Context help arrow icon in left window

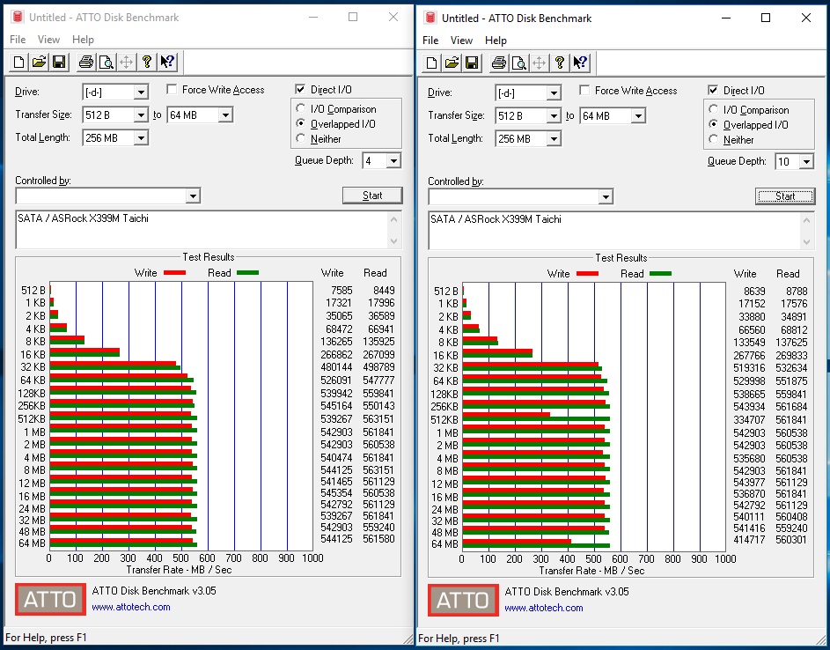tap(167, 62)
